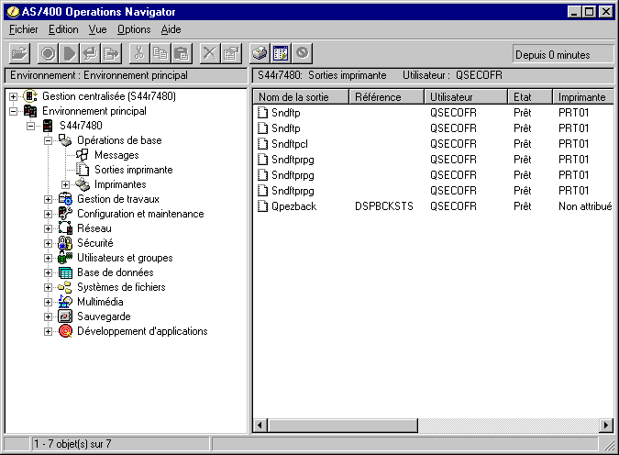Click the Depuis 0 minutes indicator
The height and width of the screenshot is (455, 619).
coord(563,54)
